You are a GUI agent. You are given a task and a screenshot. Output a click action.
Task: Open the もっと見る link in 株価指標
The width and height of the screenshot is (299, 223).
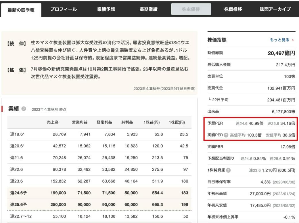[279, 40]
